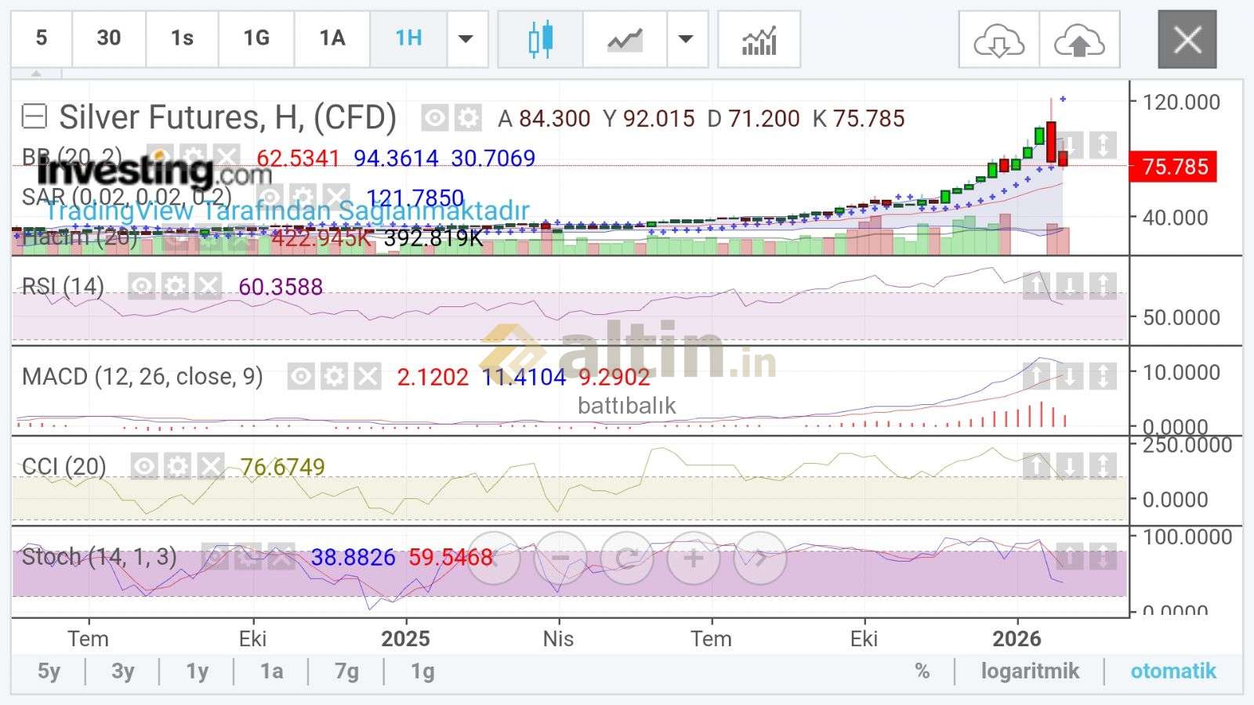Image resolution: width=1254 pixels, height=705 pixels.
Task: Choose the 30 minute interval tab
Action: tap(109, 38)
